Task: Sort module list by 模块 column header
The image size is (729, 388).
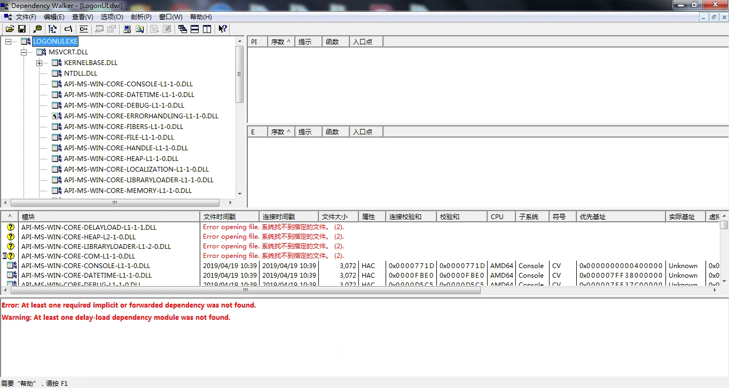Action: click(x=109, y=217)
